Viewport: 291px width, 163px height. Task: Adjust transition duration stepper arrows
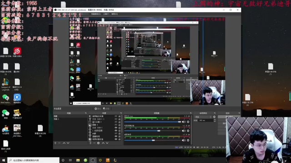click(x=215, y=120)
